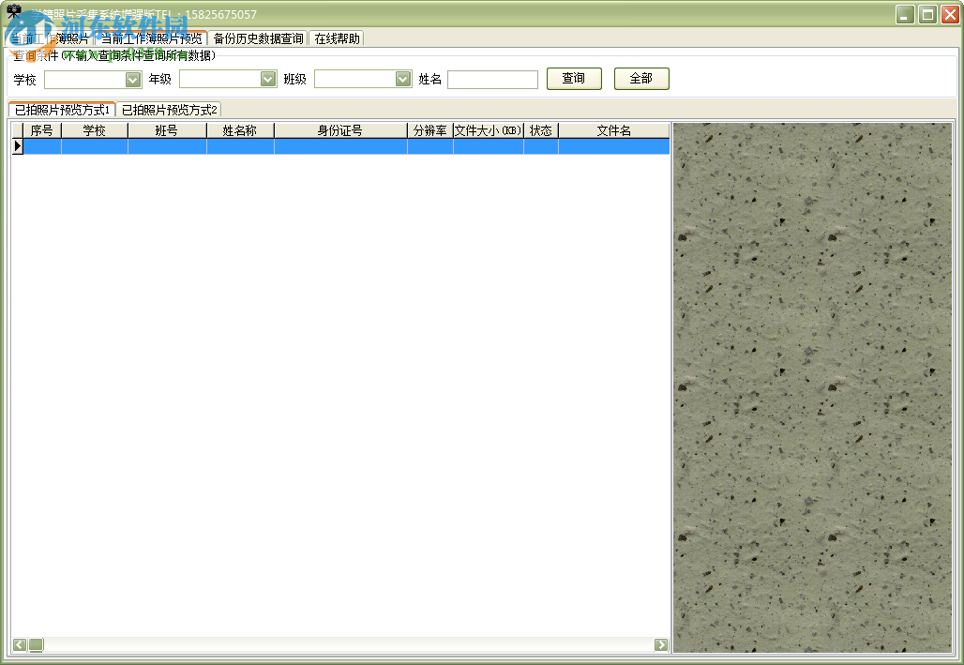Switch to 备份历史数据查询 tab
Image resolution: width=964 pixels, height=665 pixels.
point(258,38)
